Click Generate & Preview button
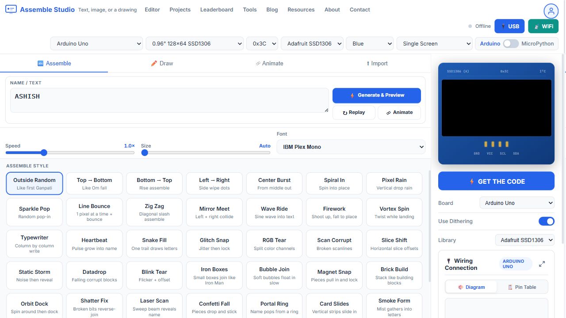566x318 pixels. [377, 95]
